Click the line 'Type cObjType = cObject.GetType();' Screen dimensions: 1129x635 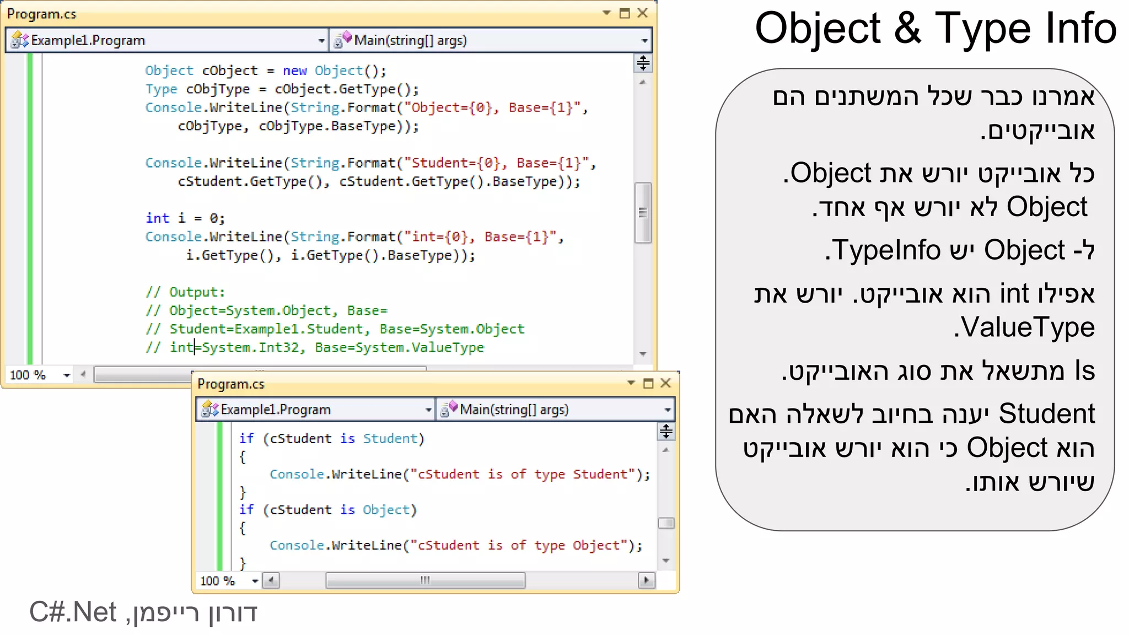(x=282, y=89)
